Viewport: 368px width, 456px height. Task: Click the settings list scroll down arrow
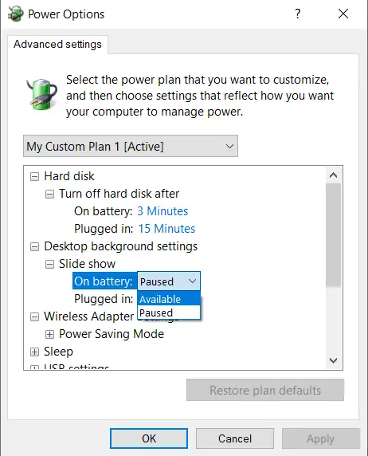tap(334, 361)
